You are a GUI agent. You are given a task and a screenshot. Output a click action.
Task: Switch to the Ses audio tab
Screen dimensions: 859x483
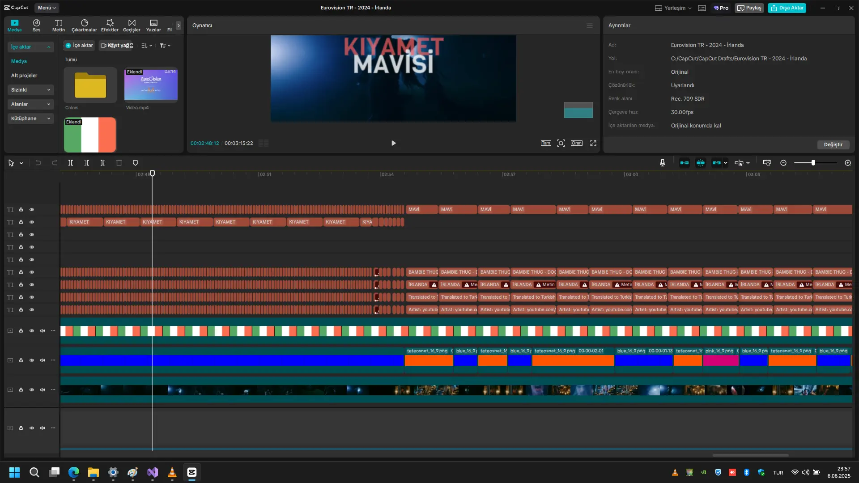pyautogui.click(x=36, y=25)
